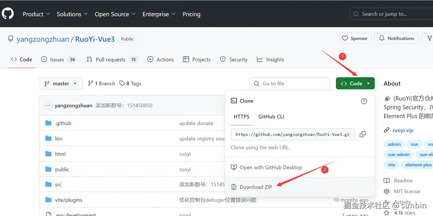The height and width of the screenshot is (216, 433).
Task: Open the RuoYi-Vue3 repository link
Action: coord(95,39)
